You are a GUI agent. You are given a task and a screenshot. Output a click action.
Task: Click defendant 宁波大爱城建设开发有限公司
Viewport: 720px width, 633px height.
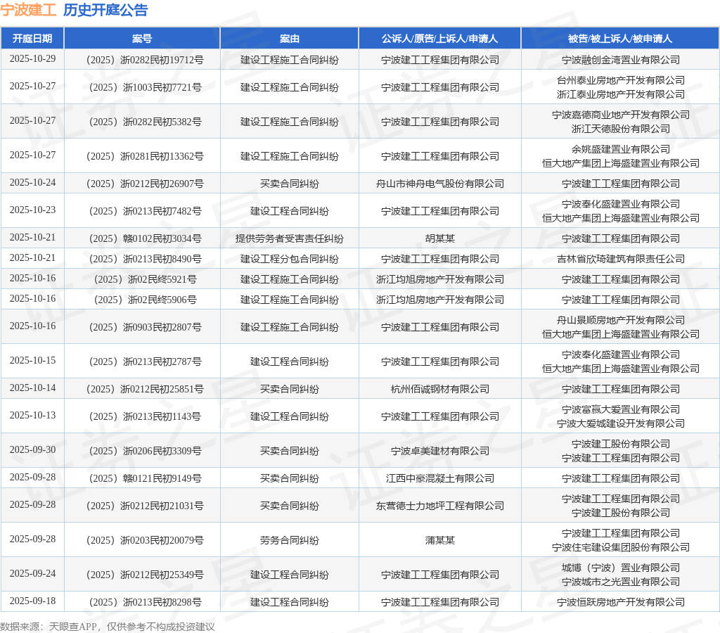click(620, 423)
